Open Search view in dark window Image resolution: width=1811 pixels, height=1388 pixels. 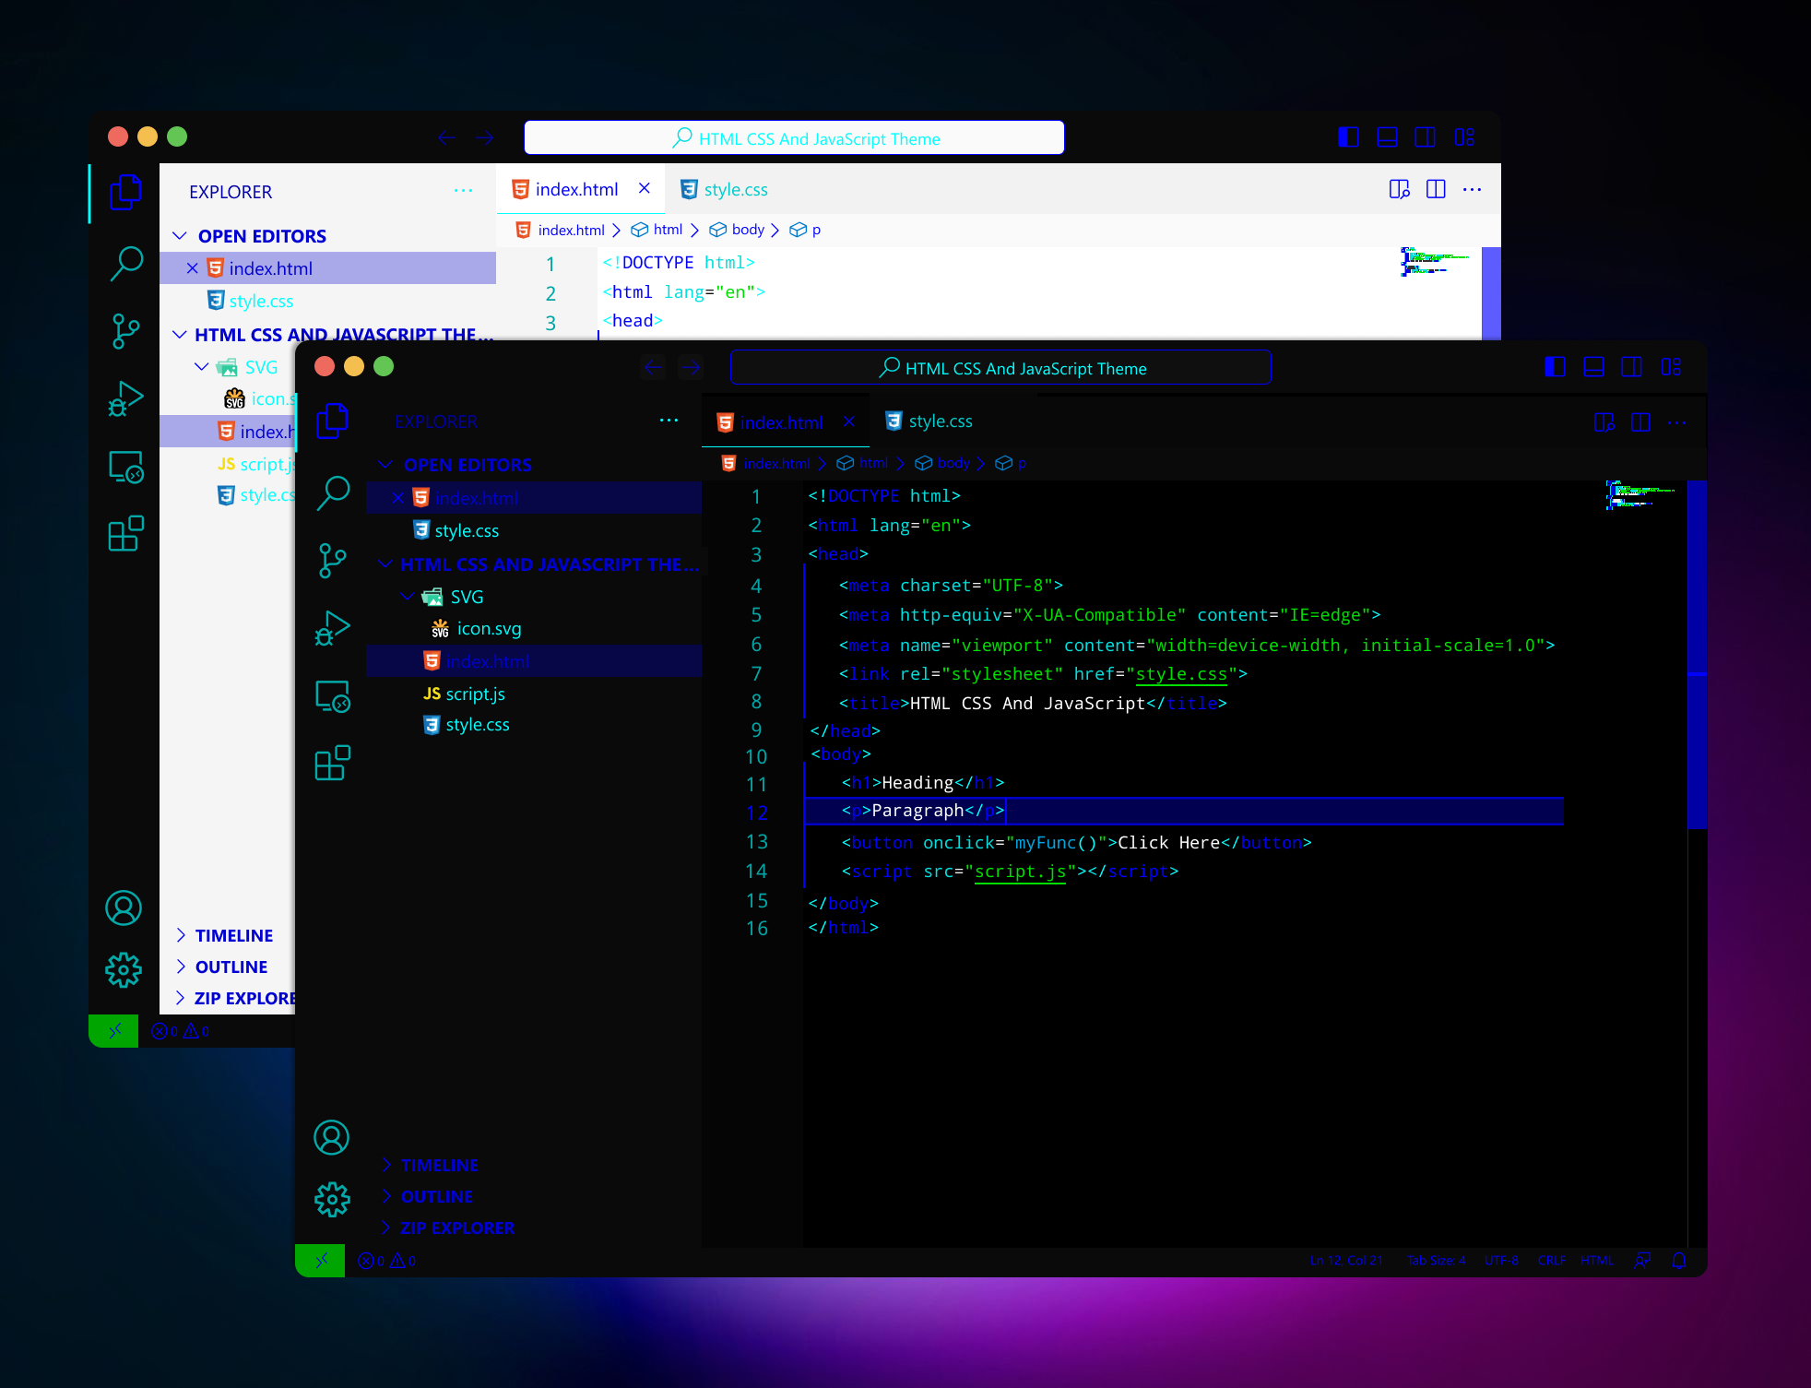(x=333, y=493)
